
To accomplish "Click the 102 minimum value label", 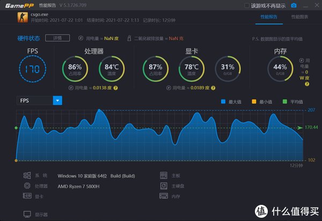I will 311,160.
